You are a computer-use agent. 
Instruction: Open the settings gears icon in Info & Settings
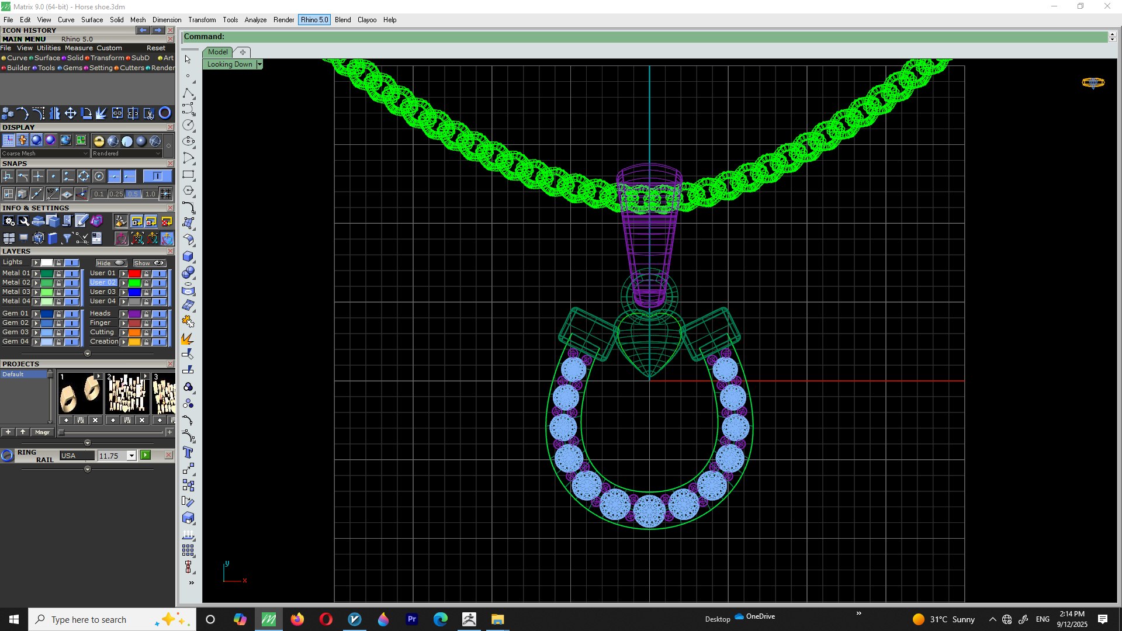point(9,221)
